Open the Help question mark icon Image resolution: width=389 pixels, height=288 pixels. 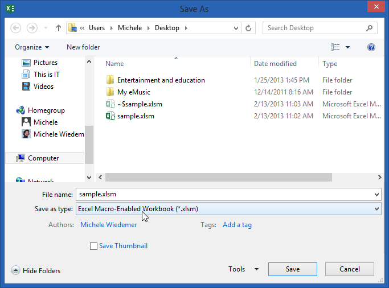[x=371, y=47]
